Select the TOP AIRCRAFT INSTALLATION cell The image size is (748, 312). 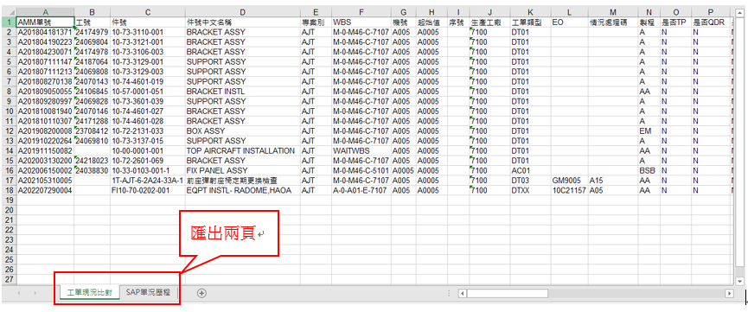243,150
